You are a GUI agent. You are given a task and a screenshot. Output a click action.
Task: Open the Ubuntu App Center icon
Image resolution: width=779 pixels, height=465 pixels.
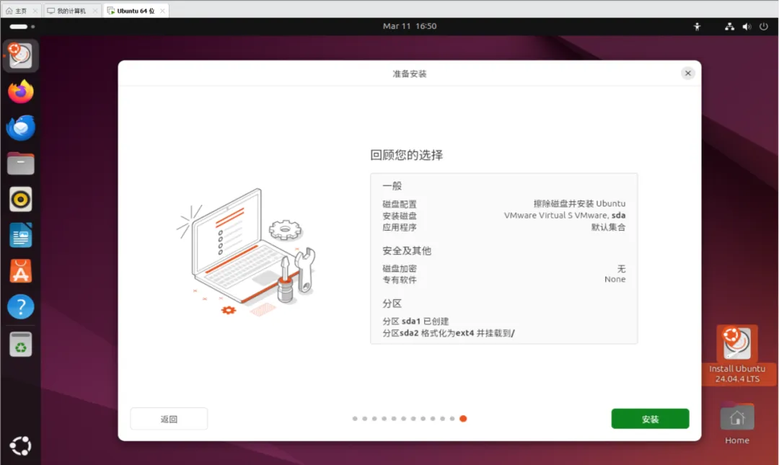click(x=20, y=271)
